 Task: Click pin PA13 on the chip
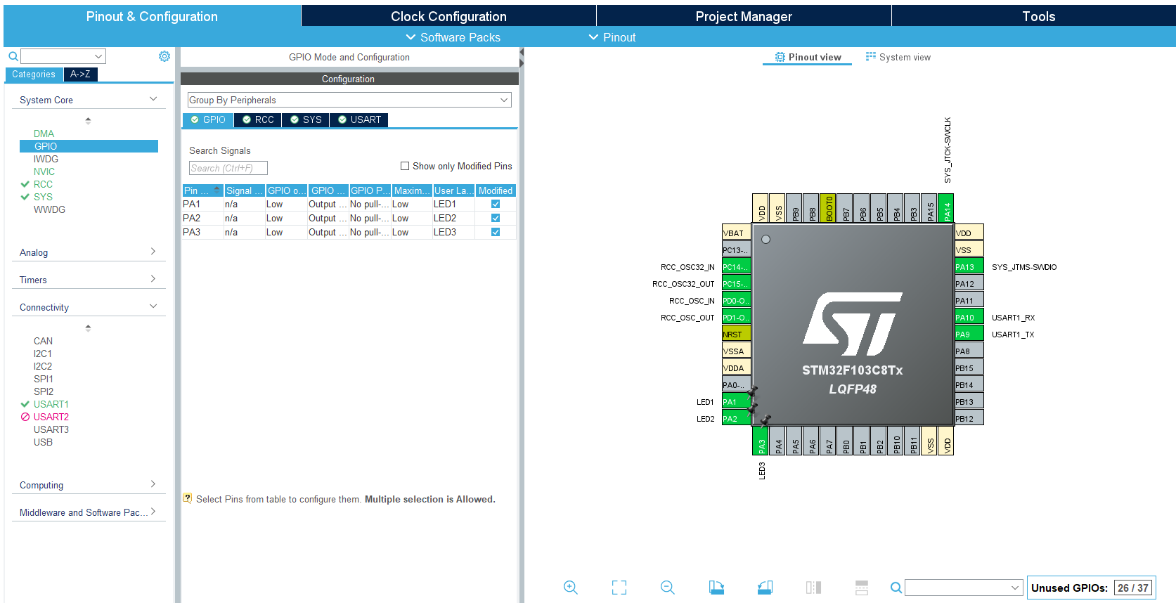(x=969, y=267)
